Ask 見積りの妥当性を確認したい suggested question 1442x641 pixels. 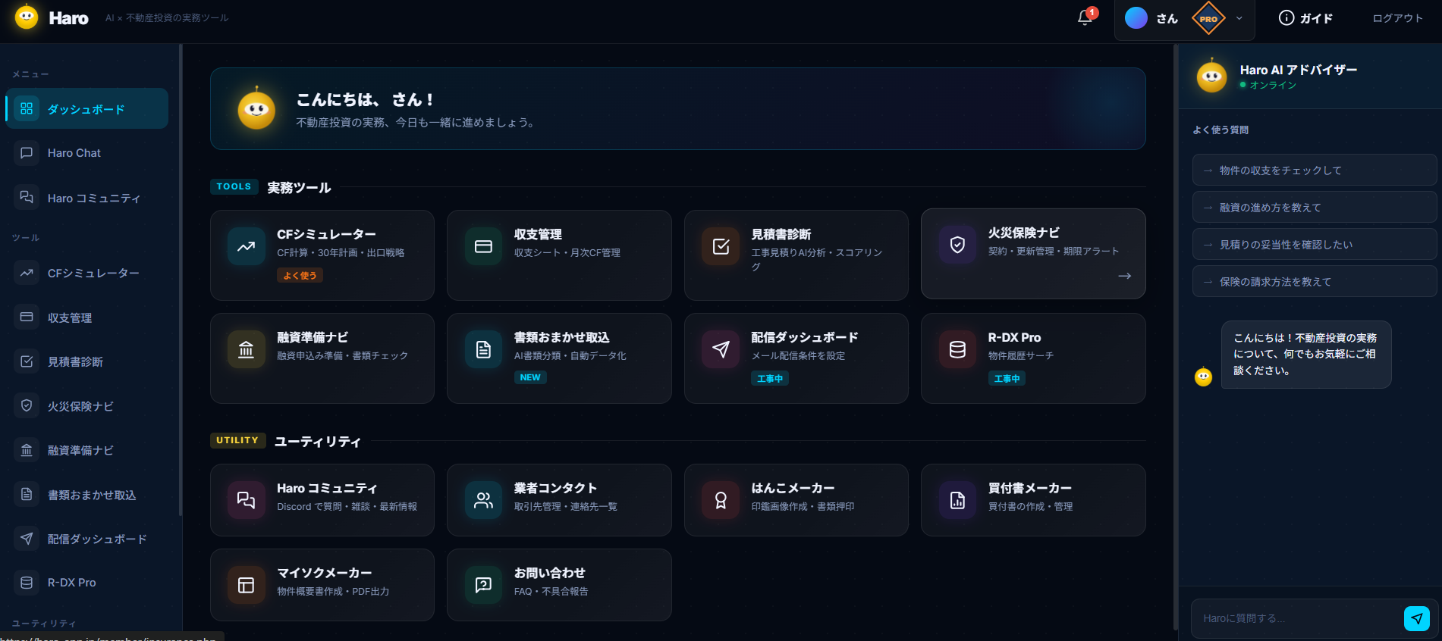pyautogui.click(x=1314, y=245)
